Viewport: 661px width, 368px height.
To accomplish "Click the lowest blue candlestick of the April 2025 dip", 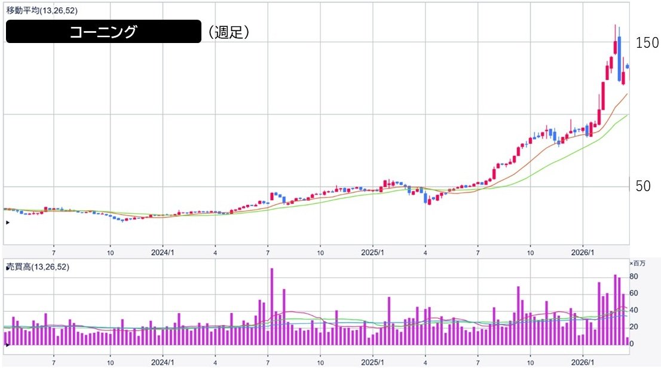I will point(426,198).
